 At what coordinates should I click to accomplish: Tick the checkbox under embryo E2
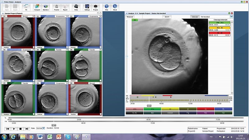point(67,47)
